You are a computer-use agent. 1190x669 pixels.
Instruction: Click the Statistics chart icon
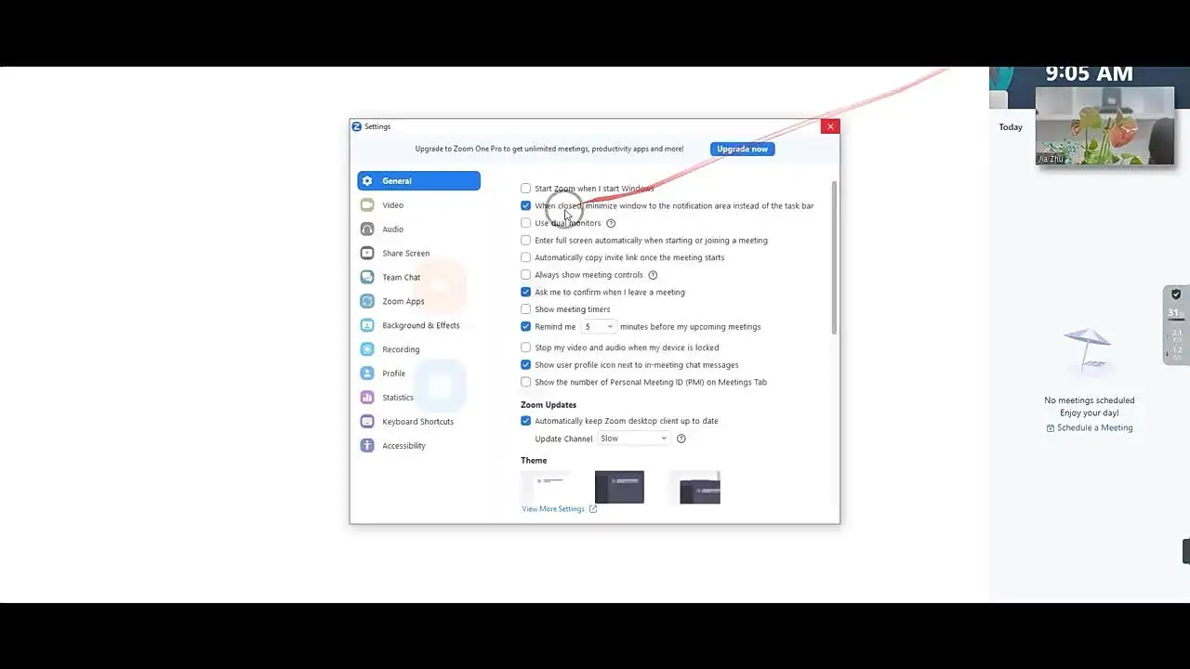[x=367, y=398]
